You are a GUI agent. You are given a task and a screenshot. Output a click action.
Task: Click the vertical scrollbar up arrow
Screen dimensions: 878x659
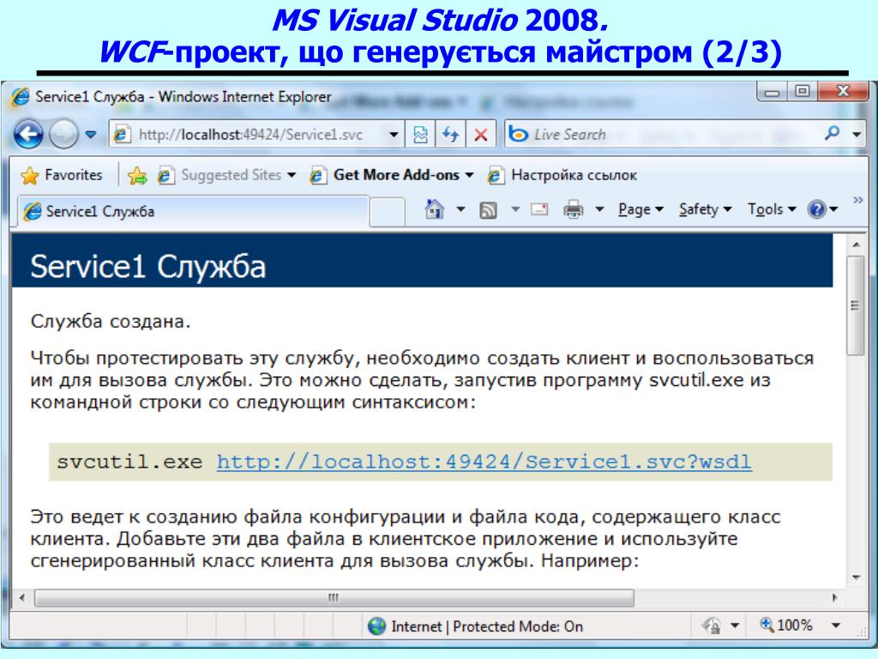(x=856, y=245)
